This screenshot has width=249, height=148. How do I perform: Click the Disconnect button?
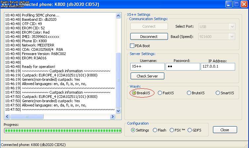tap(149, 37)
